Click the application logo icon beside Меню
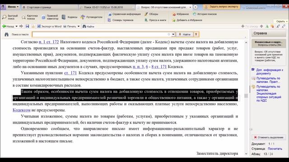Viewport: 289px width, 162px height. coord(3,7)
